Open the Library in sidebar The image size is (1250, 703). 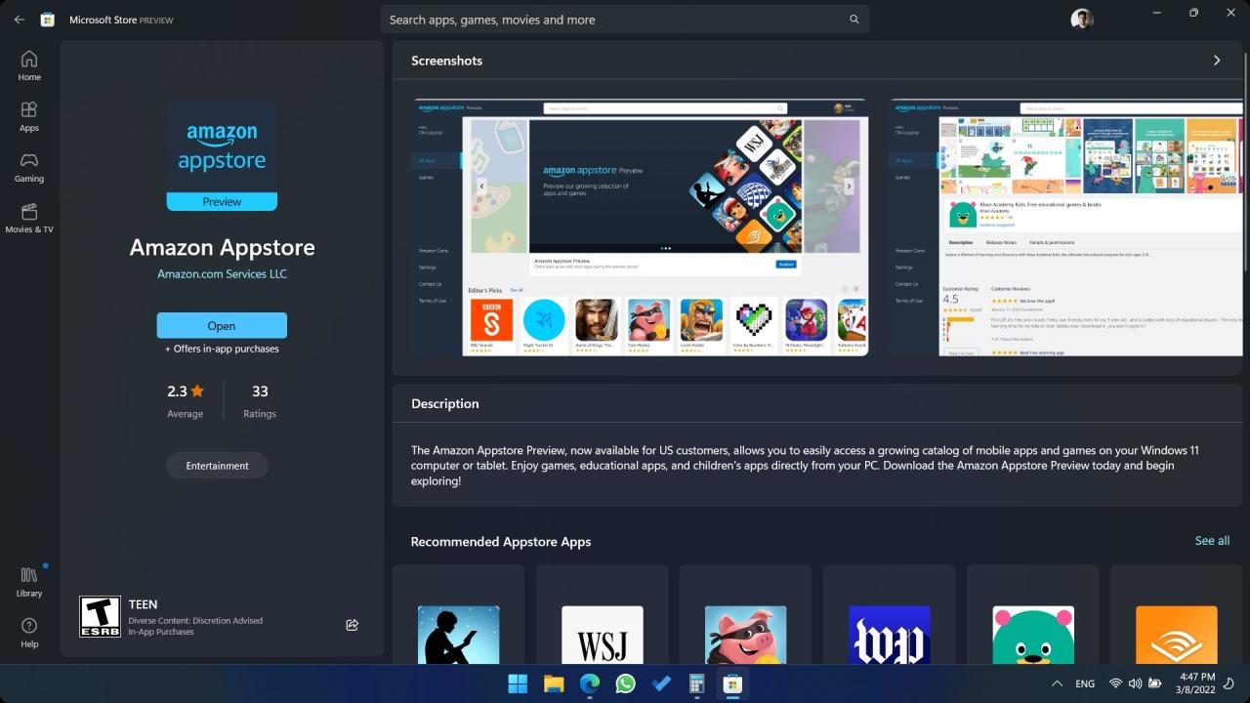pos(29,581)
